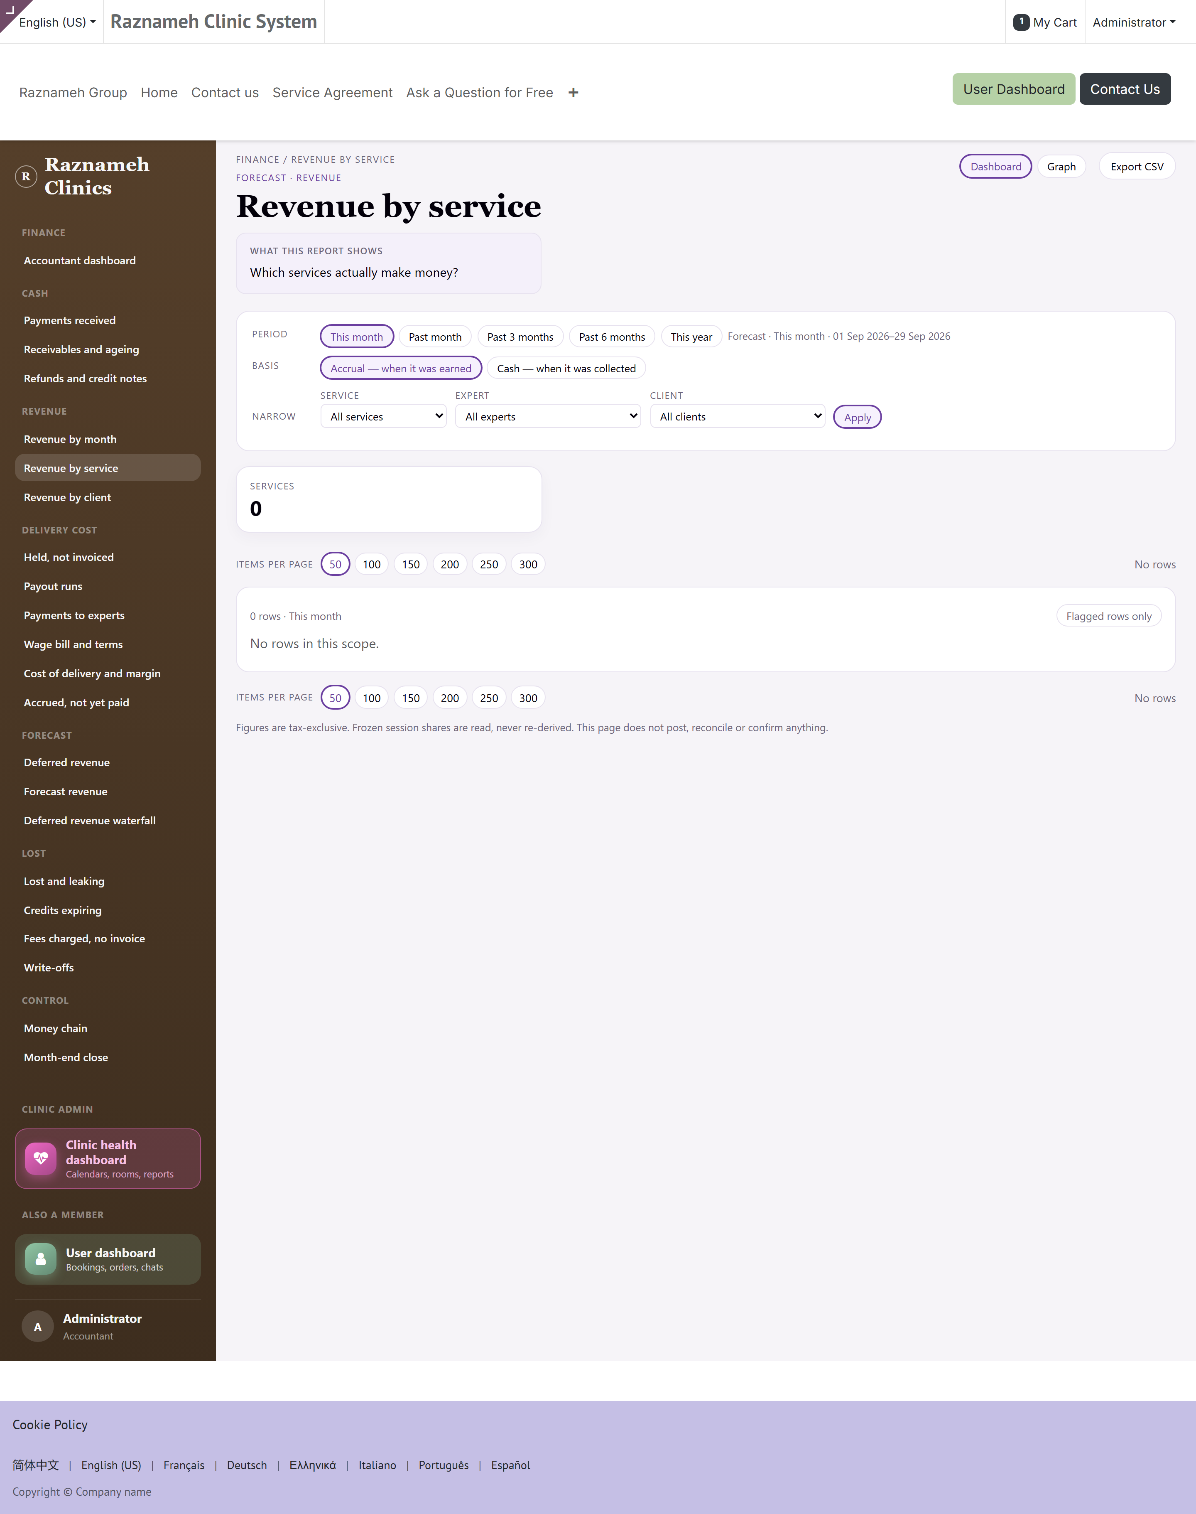
Task: Click the plus icon in the top navigation
Action: click(x=573, y=93)
